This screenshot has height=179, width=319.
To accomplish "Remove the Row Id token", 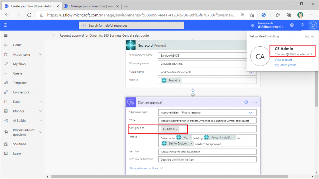I will [x=179, y=80].
